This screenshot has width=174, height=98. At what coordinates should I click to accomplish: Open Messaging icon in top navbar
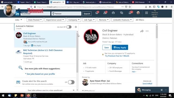point(122,13)
